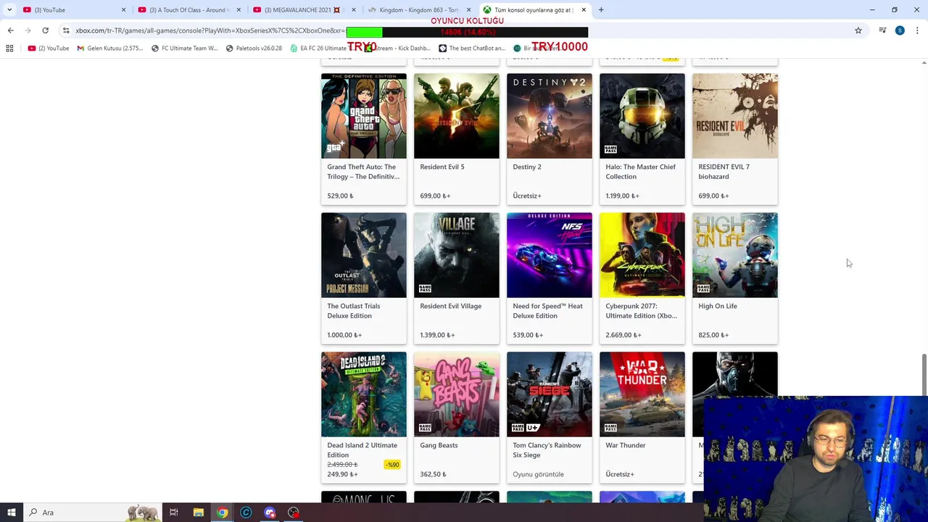
Task: Open the Gang Beasts cover art
Action: tap(457, 394)
